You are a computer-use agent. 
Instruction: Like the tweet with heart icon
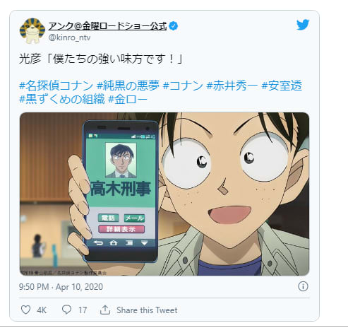click(25, 310)
